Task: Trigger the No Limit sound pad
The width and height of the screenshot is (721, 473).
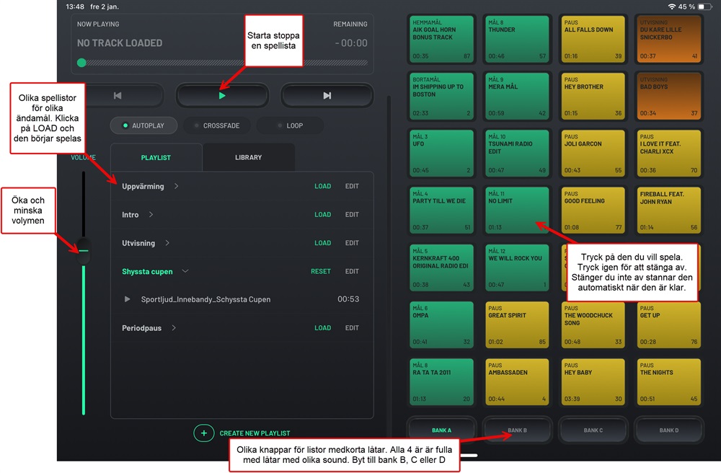Action: [x=516, y=211]
